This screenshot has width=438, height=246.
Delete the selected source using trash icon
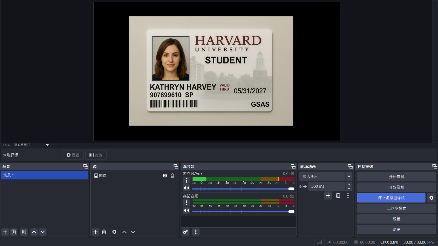104,232
